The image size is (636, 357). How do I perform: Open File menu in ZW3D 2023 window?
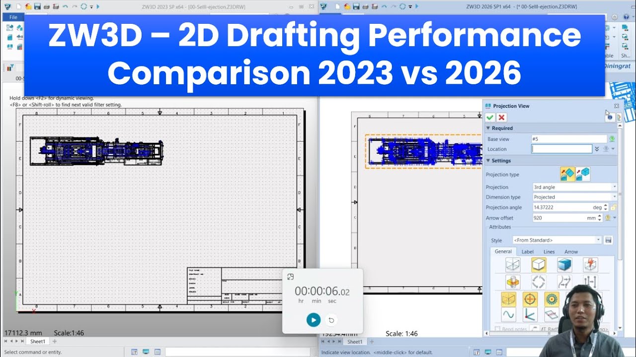click(13, 17)
